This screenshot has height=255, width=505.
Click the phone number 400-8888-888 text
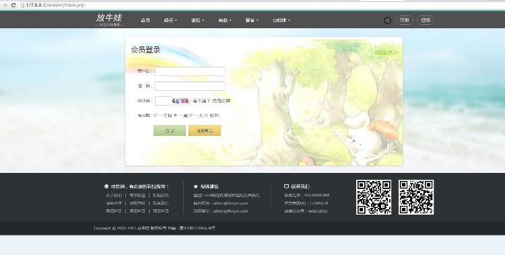coord(316,195)
